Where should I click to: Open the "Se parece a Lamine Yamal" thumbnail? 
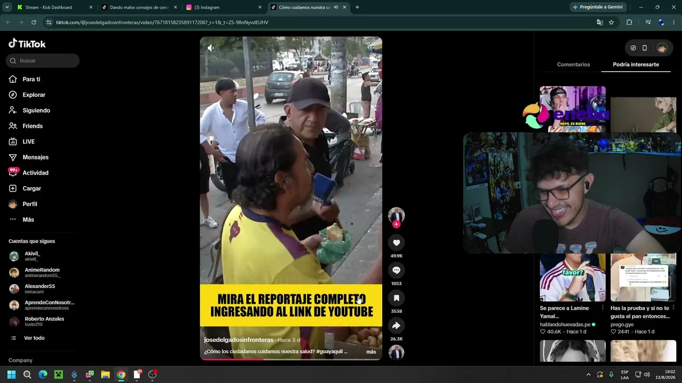point(572,277)
